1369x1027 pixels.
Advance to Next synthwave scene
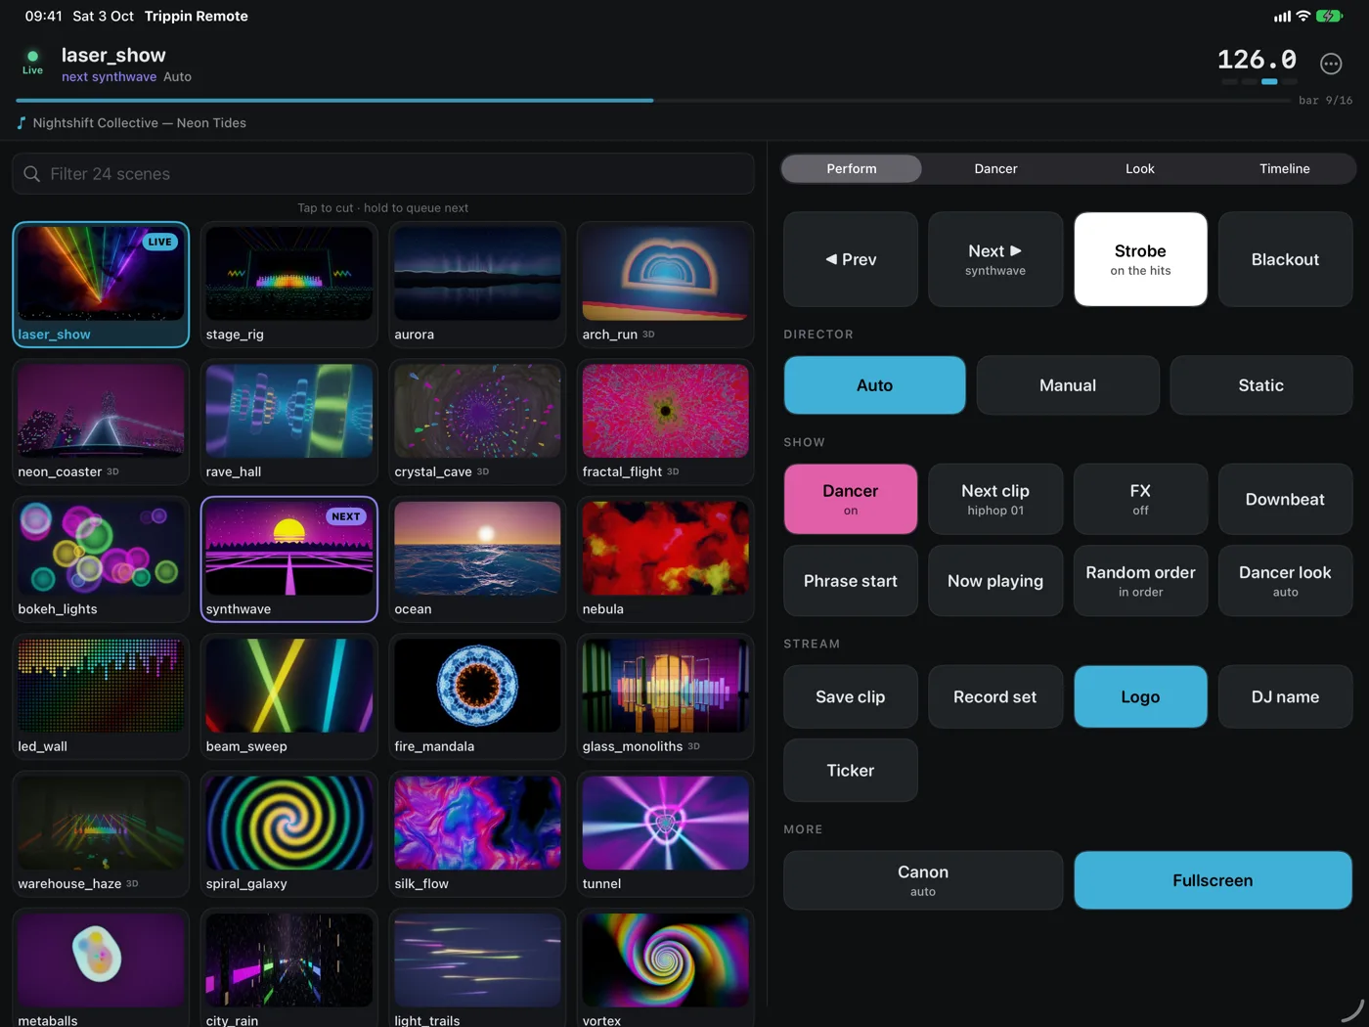pos(995,259)
